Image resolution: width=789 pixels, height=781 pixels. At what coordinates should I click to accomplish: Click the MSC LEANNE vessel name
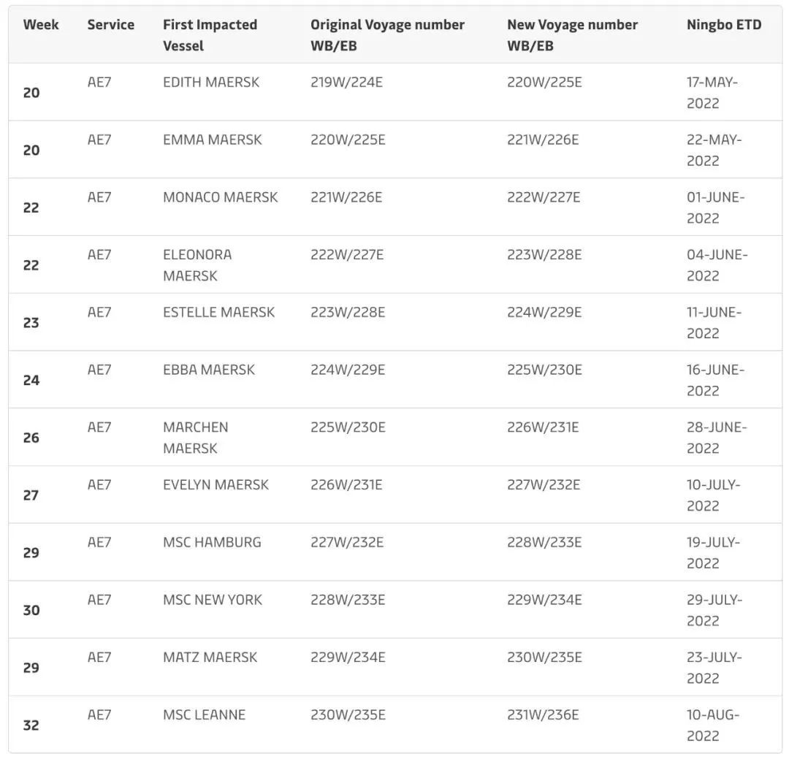204,715
